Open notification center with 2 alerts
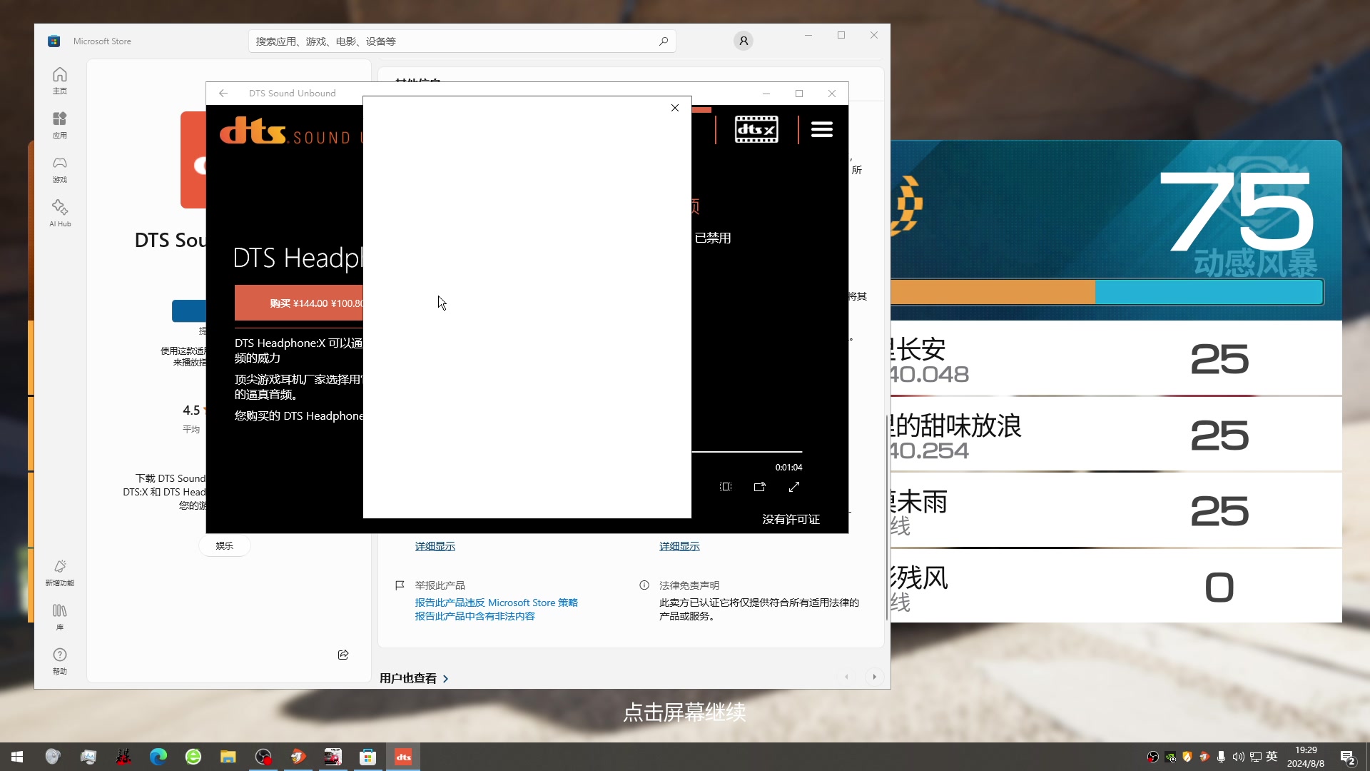The height and width of the screenshot is (771, 1370). click(1347, 757)
